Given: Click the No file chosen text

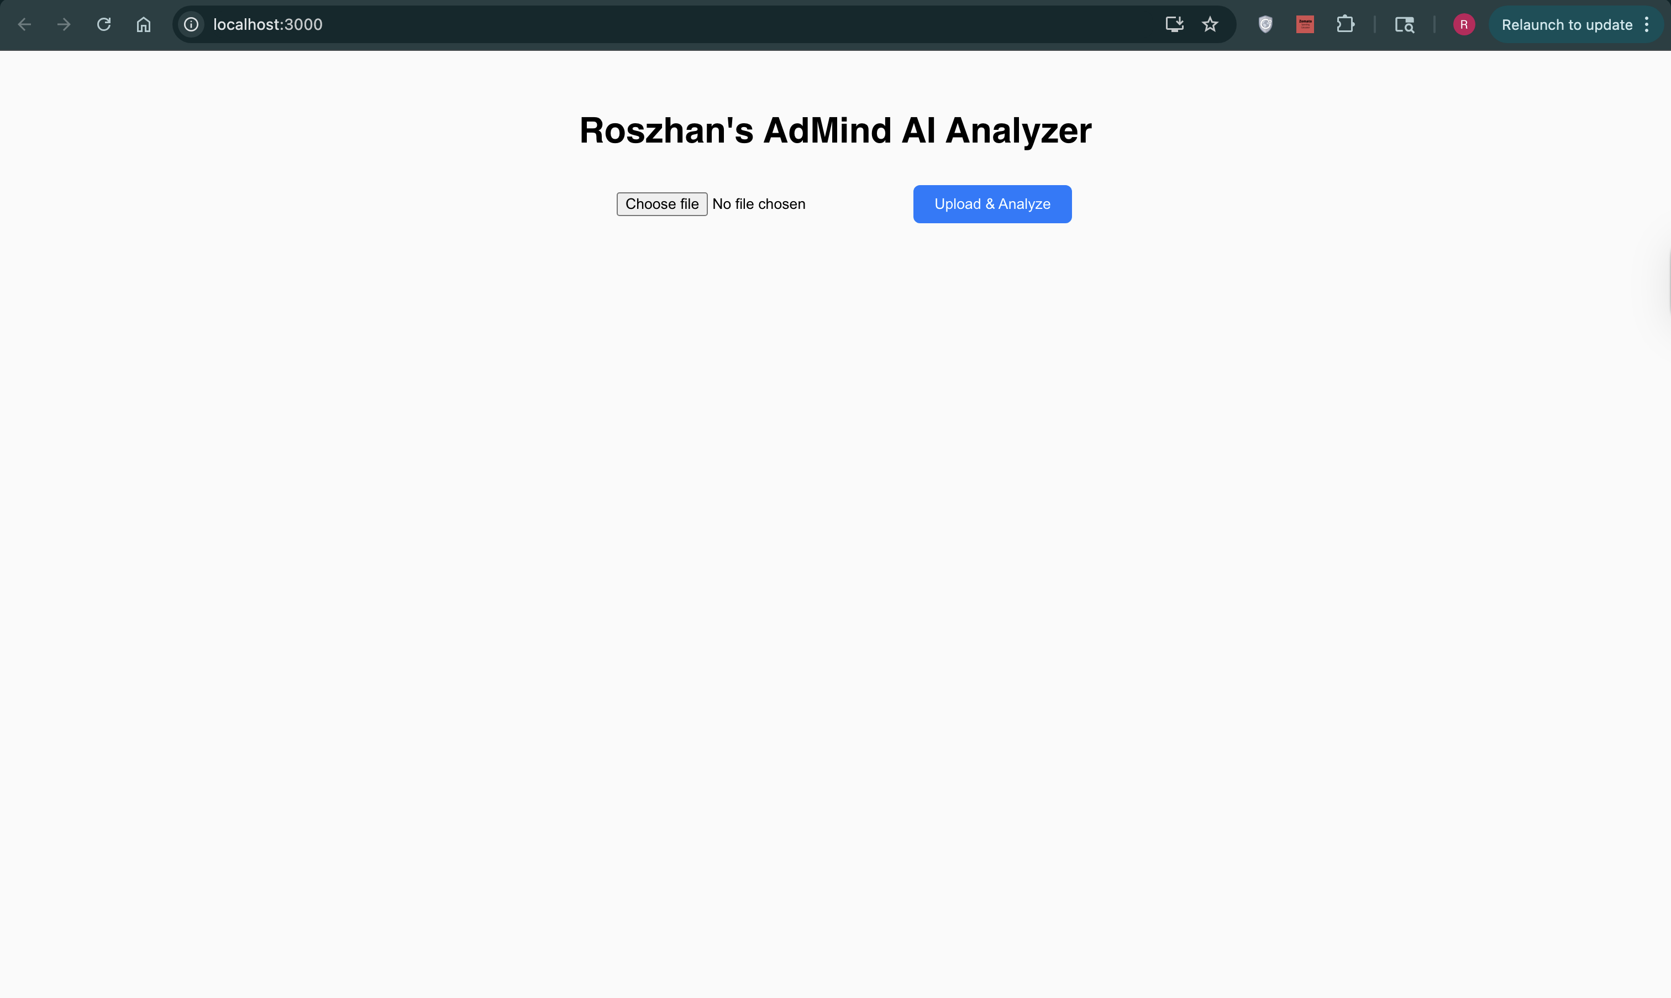Looking at the screenshot, I should 759,204.
